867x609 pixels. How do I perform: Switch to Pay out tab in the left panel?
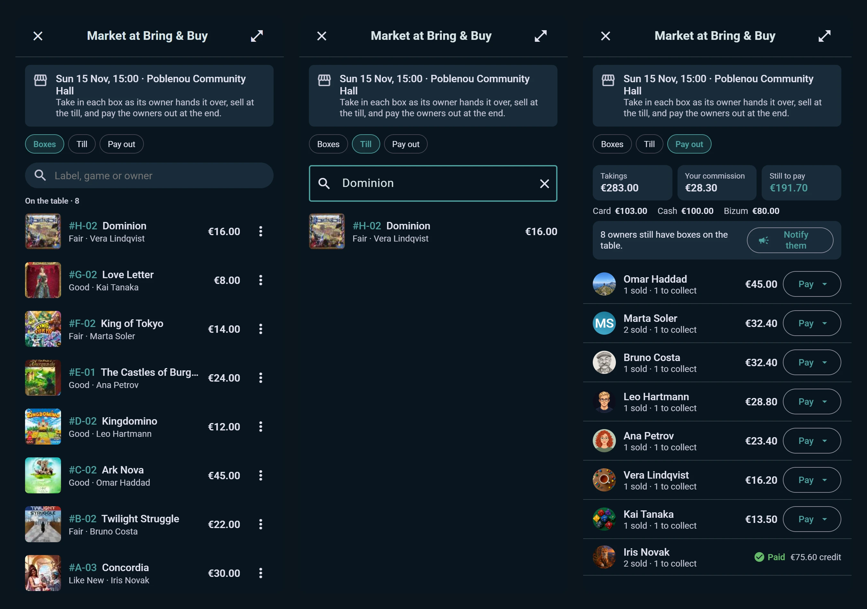pos(122,144)
